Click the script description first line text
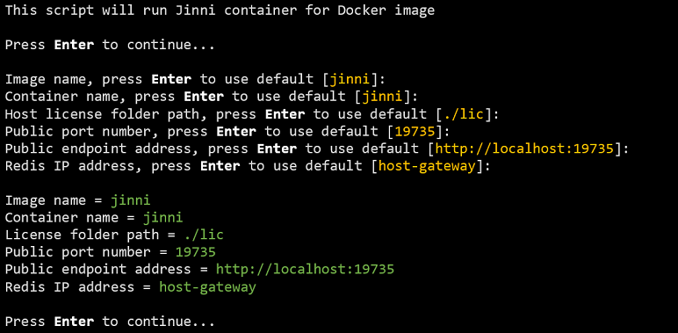Image resolution: width=678 pixels, height=333 pixels. pyautogui.click(x=220, y=11)
